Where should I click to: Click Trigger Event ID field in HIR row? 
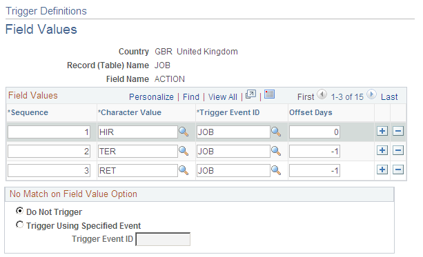(x=233, y=132)
